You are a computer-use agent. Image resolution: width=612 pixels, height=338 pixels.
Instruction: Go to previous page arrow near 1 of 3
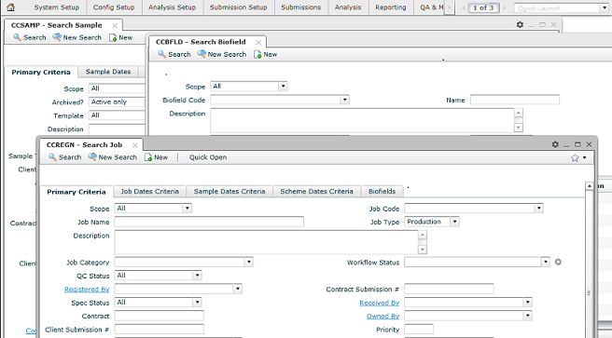pyautogui.click(x=464, y=7)
